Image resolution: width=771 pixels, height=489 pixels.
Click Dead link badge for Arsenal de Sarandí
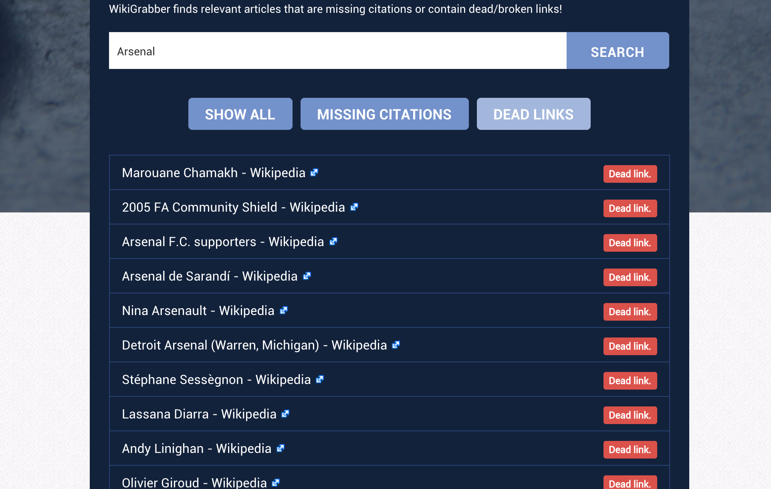630,277
